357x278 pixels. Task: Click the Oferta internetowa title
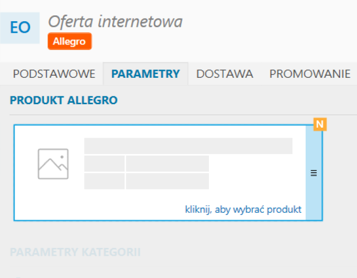(x=115, y=22)
